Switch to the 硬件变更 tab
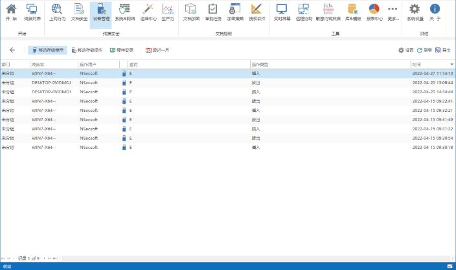This screenshot has width=456, height=270. (x=122, y=50)
